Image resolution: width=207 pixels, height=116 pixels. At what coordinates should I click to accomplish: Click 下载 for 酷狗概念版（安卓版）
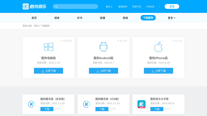(47, 109)
